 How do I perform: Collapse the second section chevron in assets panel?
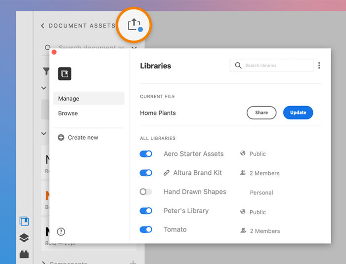43,134
